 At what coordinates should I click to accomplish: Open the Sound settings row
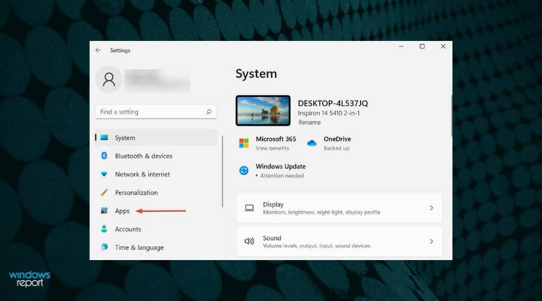[340, 241]
